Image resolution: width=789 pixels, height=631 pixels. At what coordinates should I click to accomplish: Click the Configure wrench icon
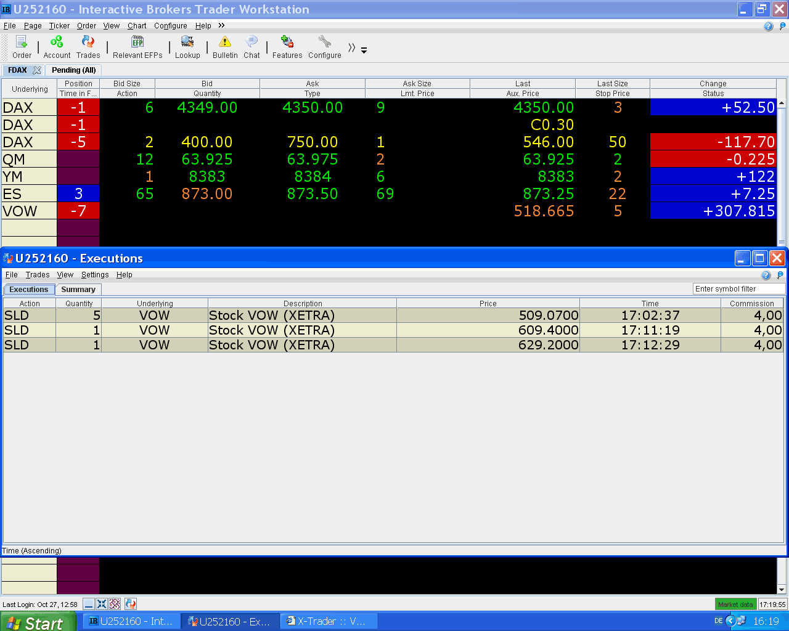click(x=325, y=47)
